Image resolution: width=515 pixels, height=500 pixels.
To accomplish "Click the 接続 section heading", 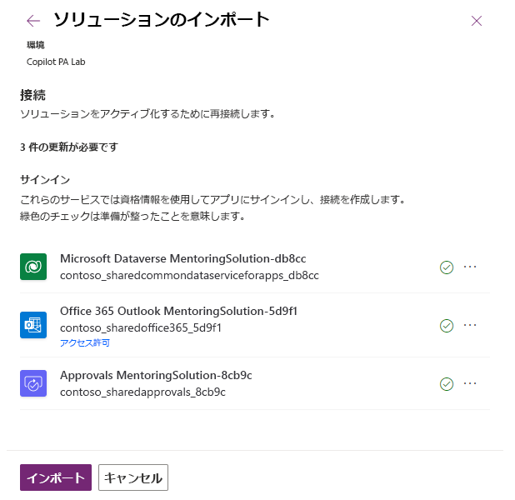I will (x=32, y=95).
